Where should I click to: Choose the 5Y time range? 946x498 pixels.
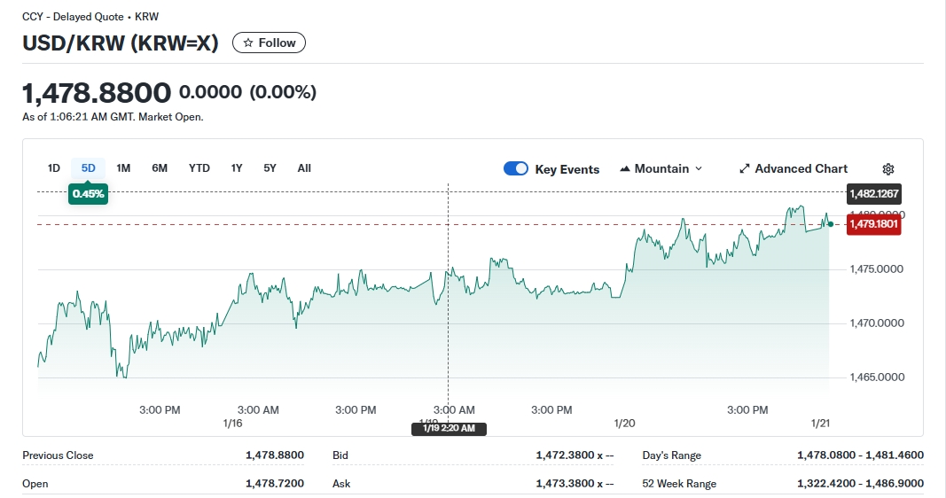pyautogui.click(x=270, y=168)
